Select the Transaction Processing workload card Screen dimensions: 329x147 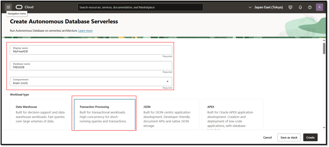(104, 114)
